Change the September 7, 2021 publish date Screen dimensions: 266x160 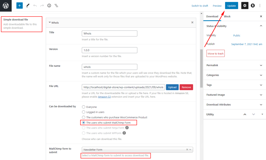click(x=247, y=44)
